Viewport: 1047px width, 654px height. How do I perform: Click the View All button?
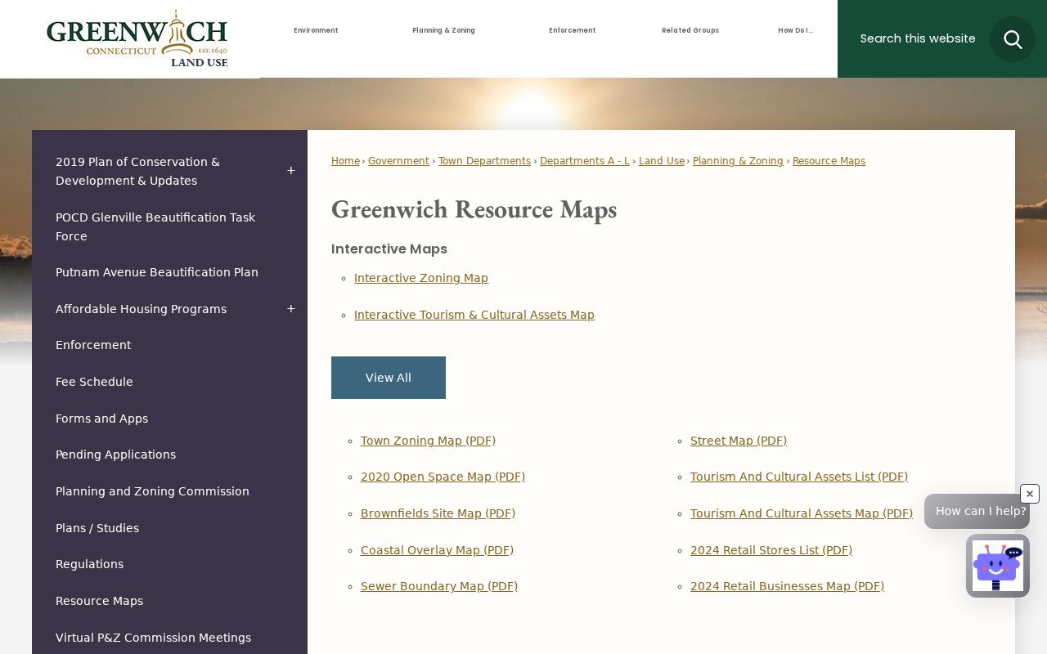[x=389, y=378]
